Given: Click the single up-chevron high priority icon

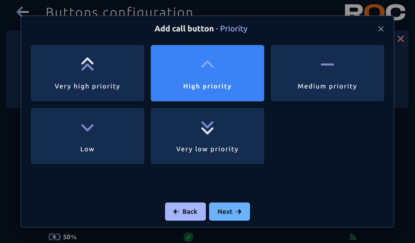Looking at the screenshot, I should (x=207, y=64).
